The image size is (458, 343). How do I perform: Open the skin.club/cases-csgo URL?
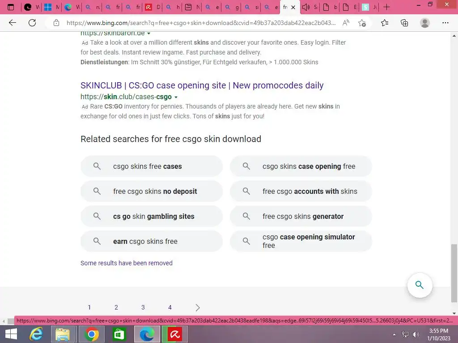tap(126, 96)
